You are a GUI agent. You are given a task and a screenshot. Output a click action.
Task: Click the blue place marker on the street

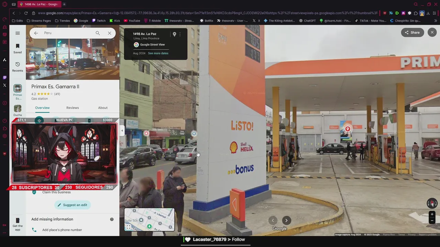[194, 133]
